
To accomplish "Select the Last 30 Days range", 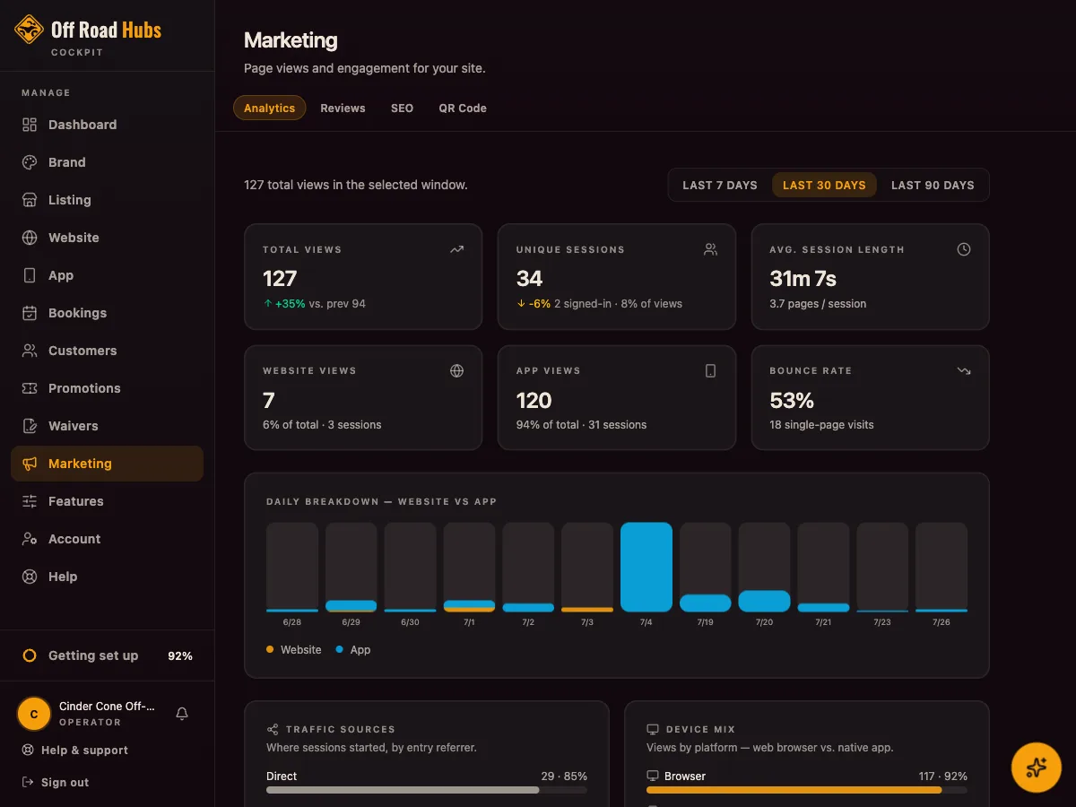I will tap(824, 185).
